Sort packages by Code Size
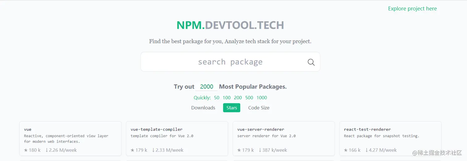467x161 pixels. point(259,108)
